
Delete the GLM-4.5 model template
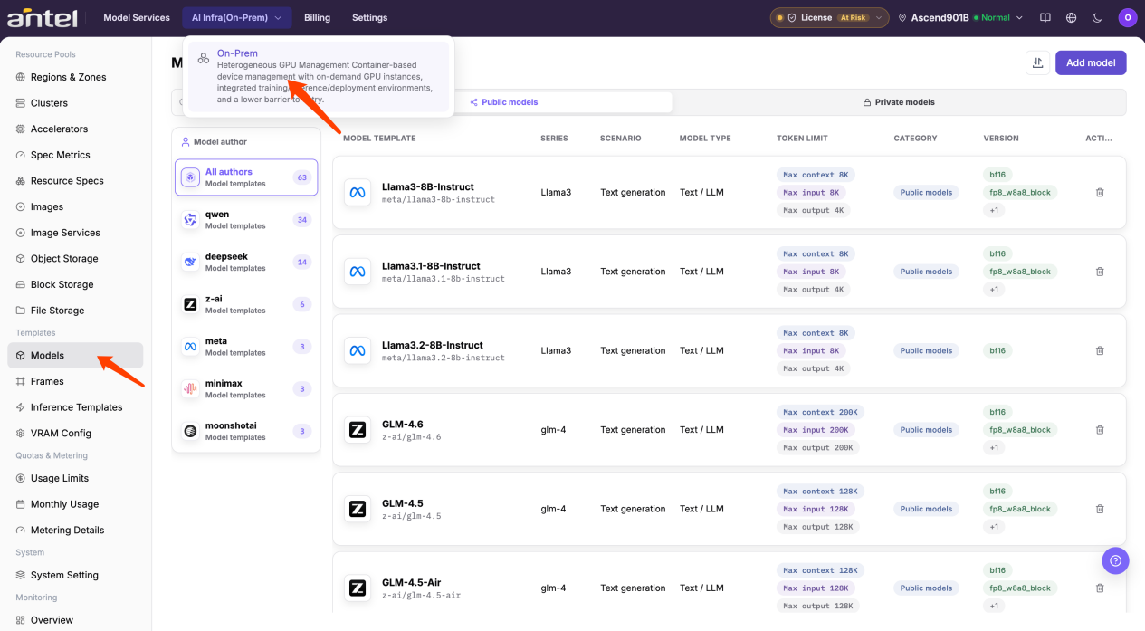click(1100, 509)
